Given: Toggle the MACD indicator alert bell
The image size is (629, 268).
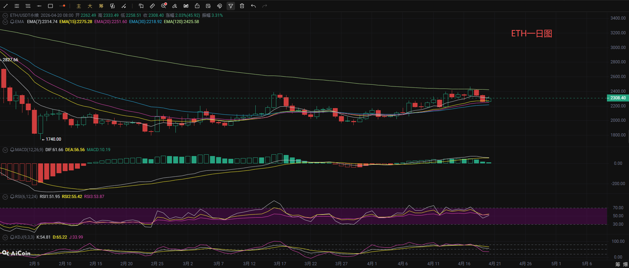Looking at the screenshot, I should [x=12, y=150].
